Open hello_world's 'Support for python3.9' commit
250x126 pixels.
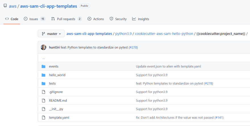pos(152,75)
